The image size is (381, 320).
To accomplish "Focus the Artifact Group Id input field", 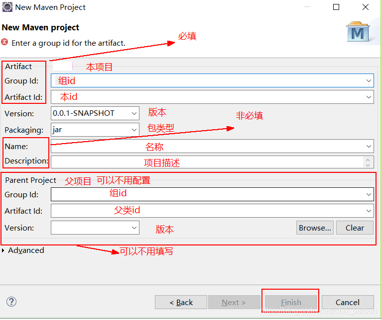I will pyautogui.click(x=212, y=80).
